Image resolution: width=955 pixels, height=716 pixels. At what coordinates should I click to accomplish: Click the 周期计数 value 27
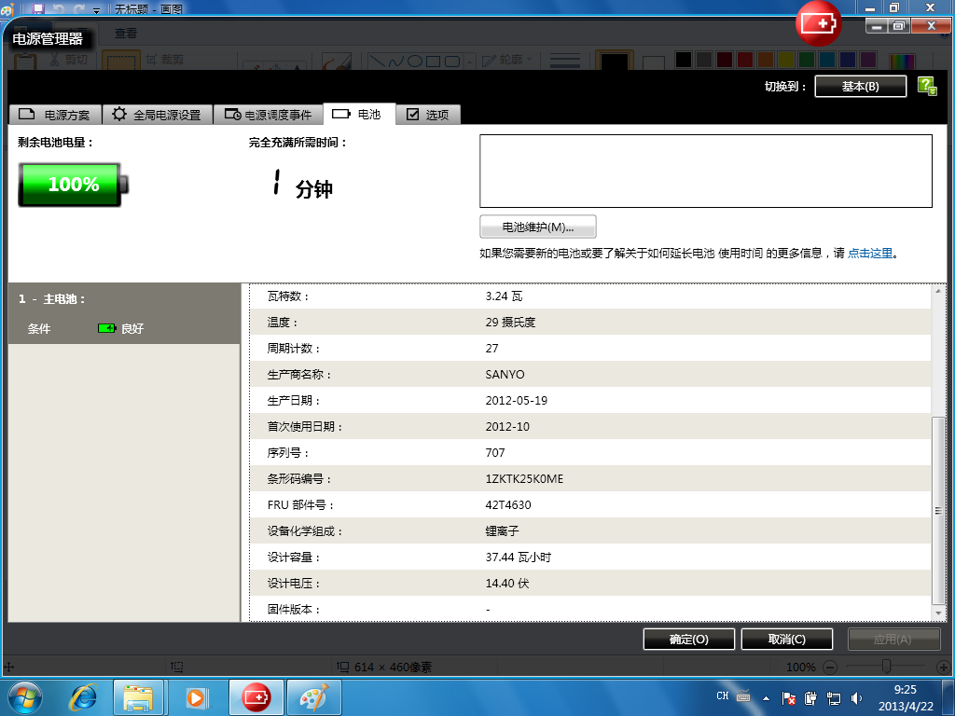492,349
